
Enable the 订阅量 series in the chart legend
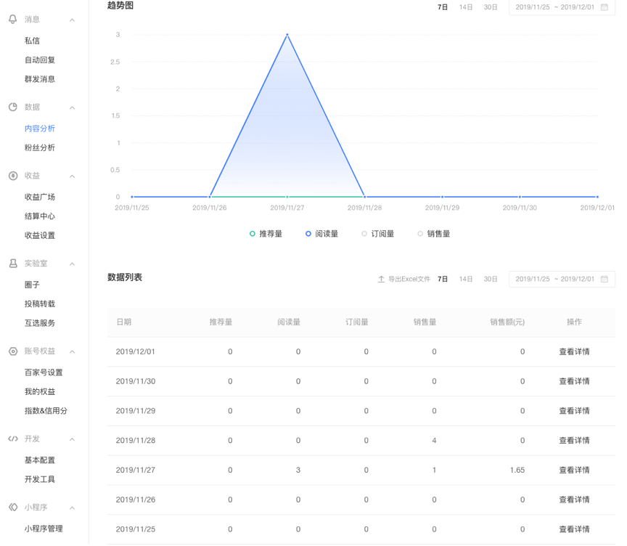click(x=378, y=234)
